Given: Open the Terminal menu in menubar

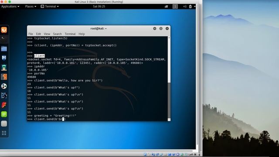Looking at the screenshot, I should (x=70, y=34).
